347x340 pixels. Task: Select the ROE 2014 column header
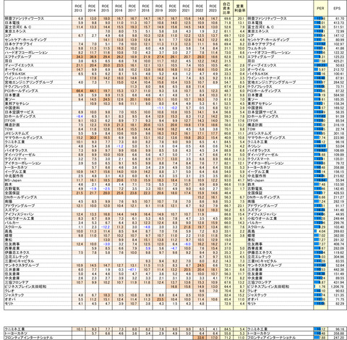click(92, 8)
